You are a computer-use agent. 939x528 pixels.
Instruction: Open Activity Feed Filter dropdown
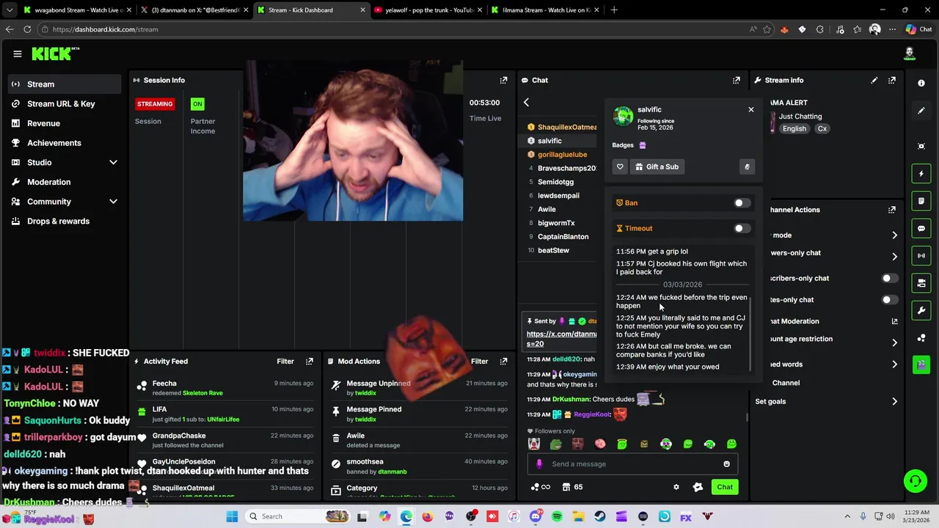[285, 361]
